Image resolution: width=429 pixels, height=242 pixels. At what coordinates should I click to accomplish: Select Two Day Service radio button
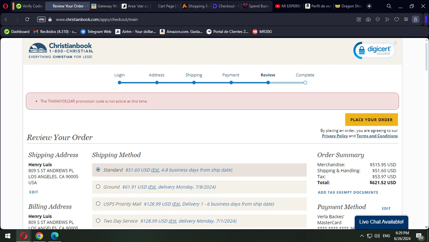pos(98,221)
